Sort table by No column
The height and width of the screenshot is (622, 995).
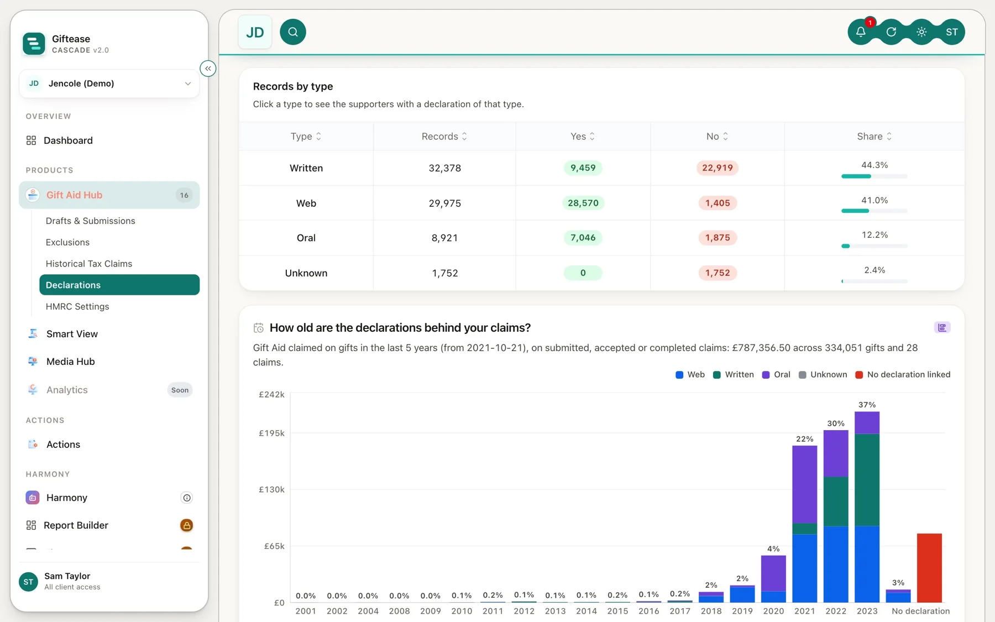[717, 137]
